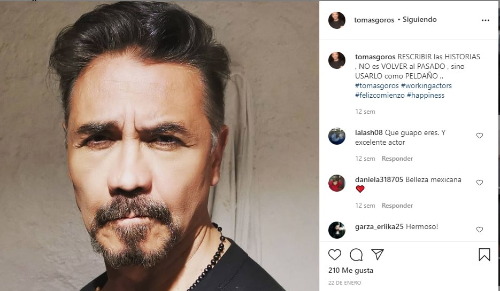Click the Siguiendo button
The height and width of the screenshot is (291, 500).
click(419, 20)
